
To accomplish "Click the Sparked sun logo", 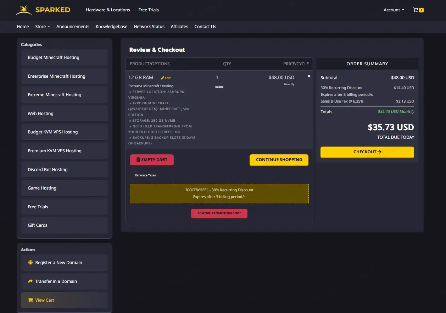I will point(24,10).
